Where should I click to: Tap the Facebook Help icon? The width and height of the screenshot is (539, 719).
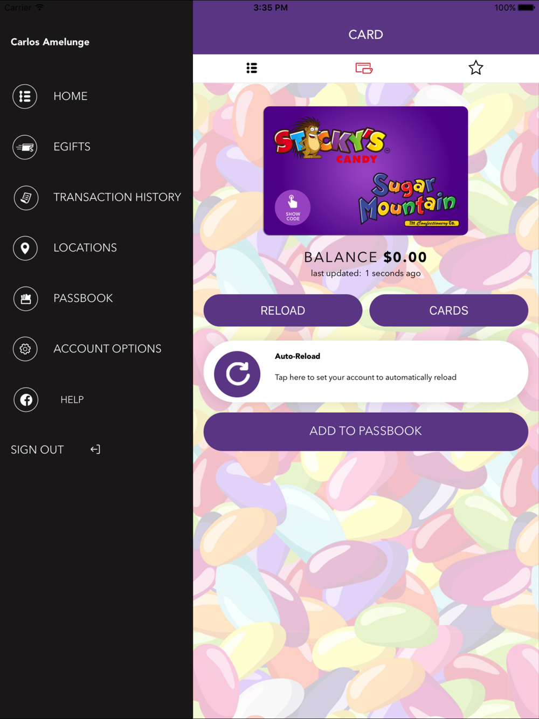pos(26,400)
